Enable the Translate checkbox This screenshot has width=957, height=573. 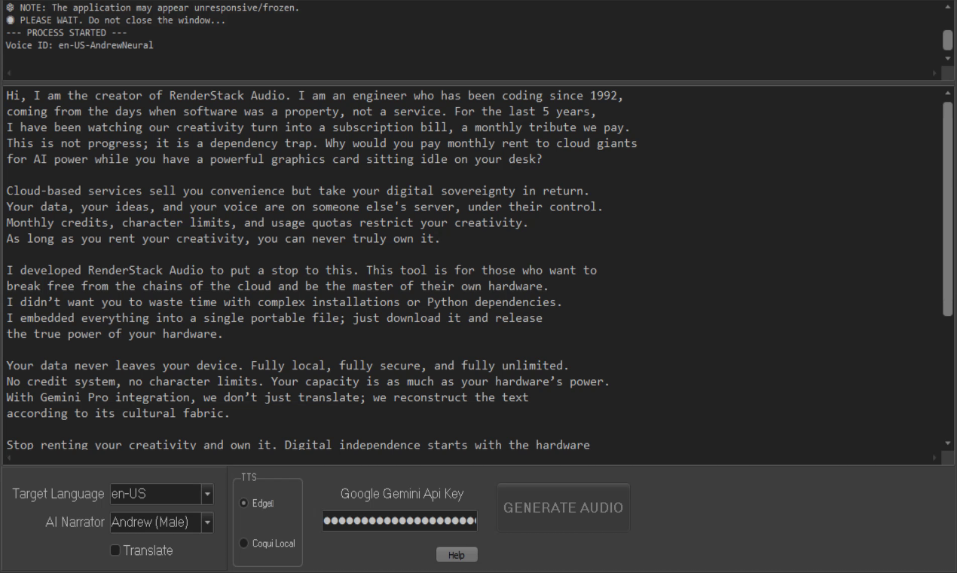[x=115, y=550]
